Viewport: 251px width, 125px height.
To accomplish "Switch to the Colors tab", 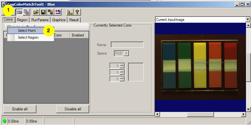I will (8, 19).
